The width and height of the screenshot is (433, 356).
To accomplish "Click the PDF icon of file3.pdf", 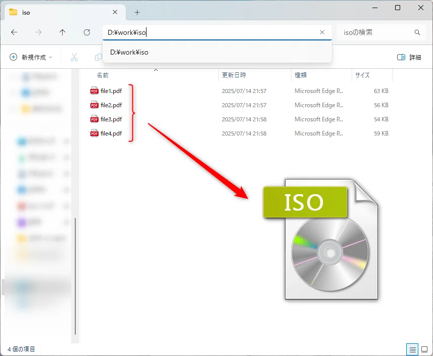I will pos(94,119).
